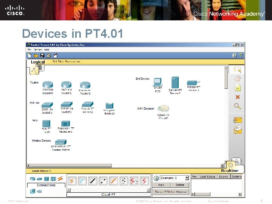The image size is (272, 204).
Task: Open the Help menu
Action: coord(47,49)
